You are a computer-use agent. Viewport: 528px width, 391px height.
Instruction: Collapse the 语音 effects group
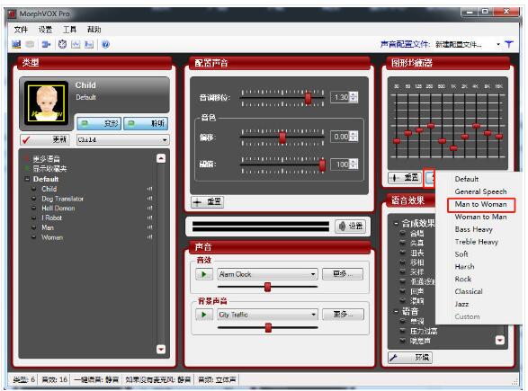pos(396,312)
